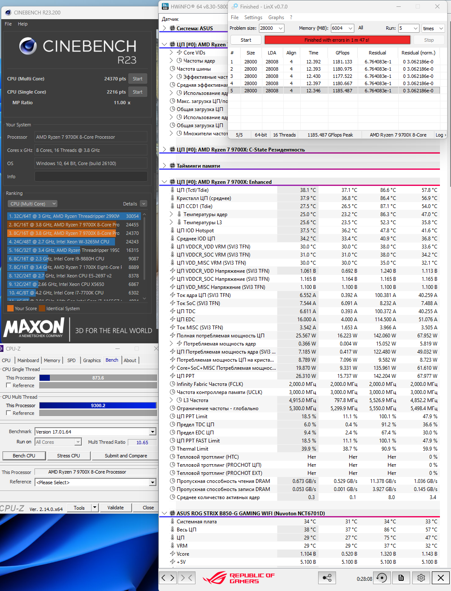451x591 pixels.
Task: Switch to CPU-Z Mainboard tab
Action: point(28,360)
